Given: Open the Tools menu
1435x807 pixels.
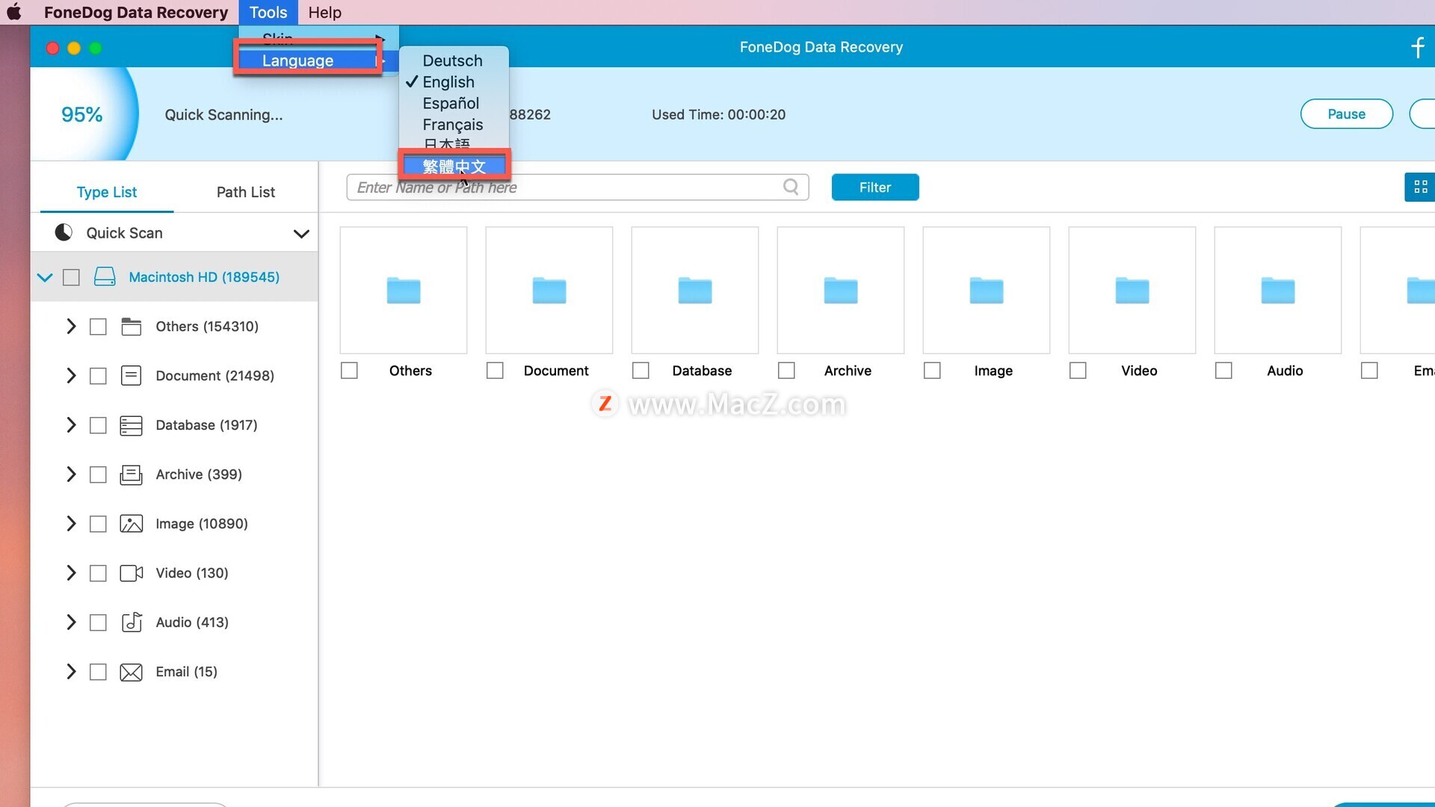Looking at the screenshot, I should [268, 12].
